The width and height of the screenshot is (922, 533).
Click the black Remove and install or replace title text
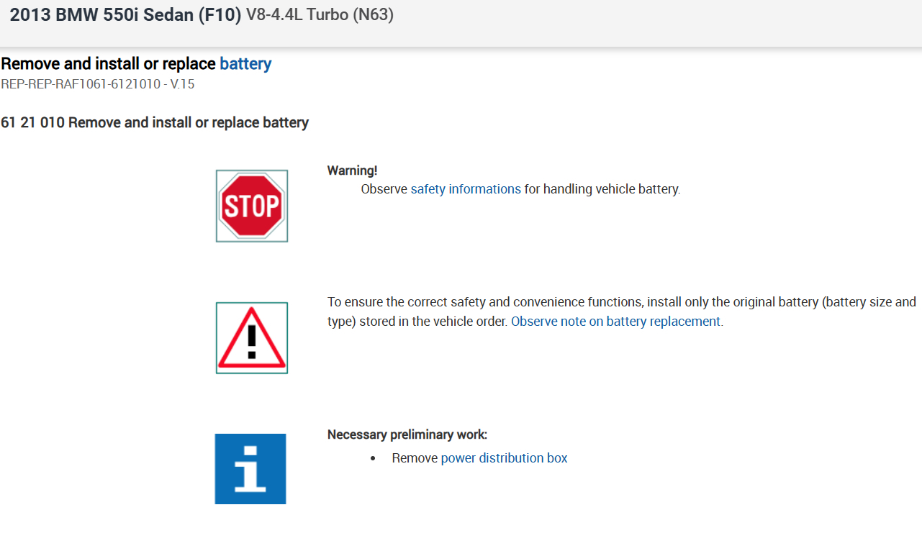point(108,64)
